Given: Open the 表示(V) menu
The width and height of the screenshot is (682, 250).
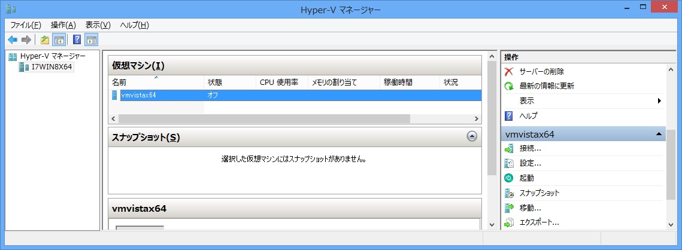Looking at the screenshot, I should (x=98, y=25).
